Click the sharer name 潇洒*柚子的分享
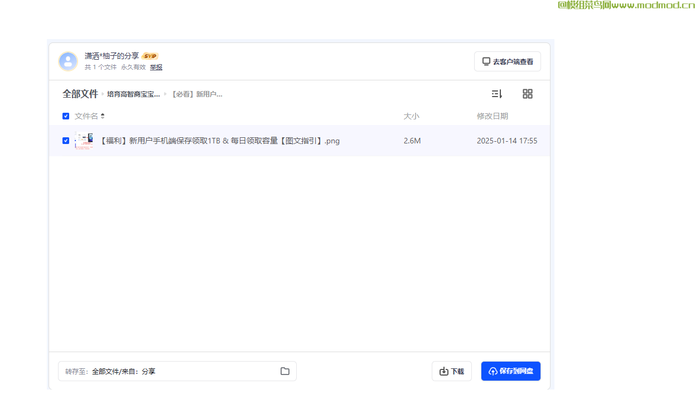 click(x=112, y=56)
